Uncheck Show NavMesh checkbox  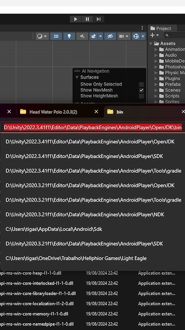142,90
